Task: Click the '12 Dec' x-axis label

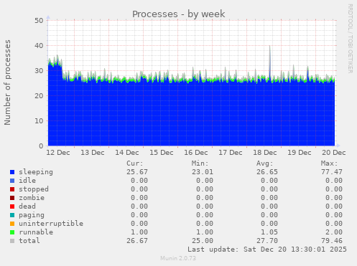Action: 58,153
